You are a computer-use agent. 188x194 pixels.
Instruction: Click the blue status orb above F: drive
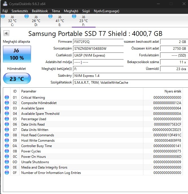point(74,16)
